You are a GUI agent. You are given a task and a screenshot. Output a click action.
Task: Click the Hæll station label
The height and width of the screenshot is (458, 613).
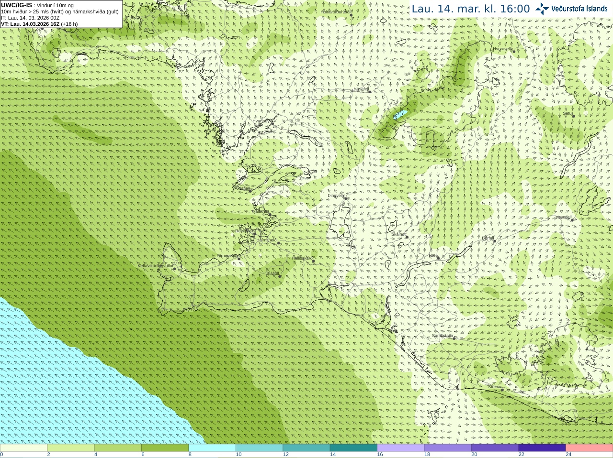(433, 255)
